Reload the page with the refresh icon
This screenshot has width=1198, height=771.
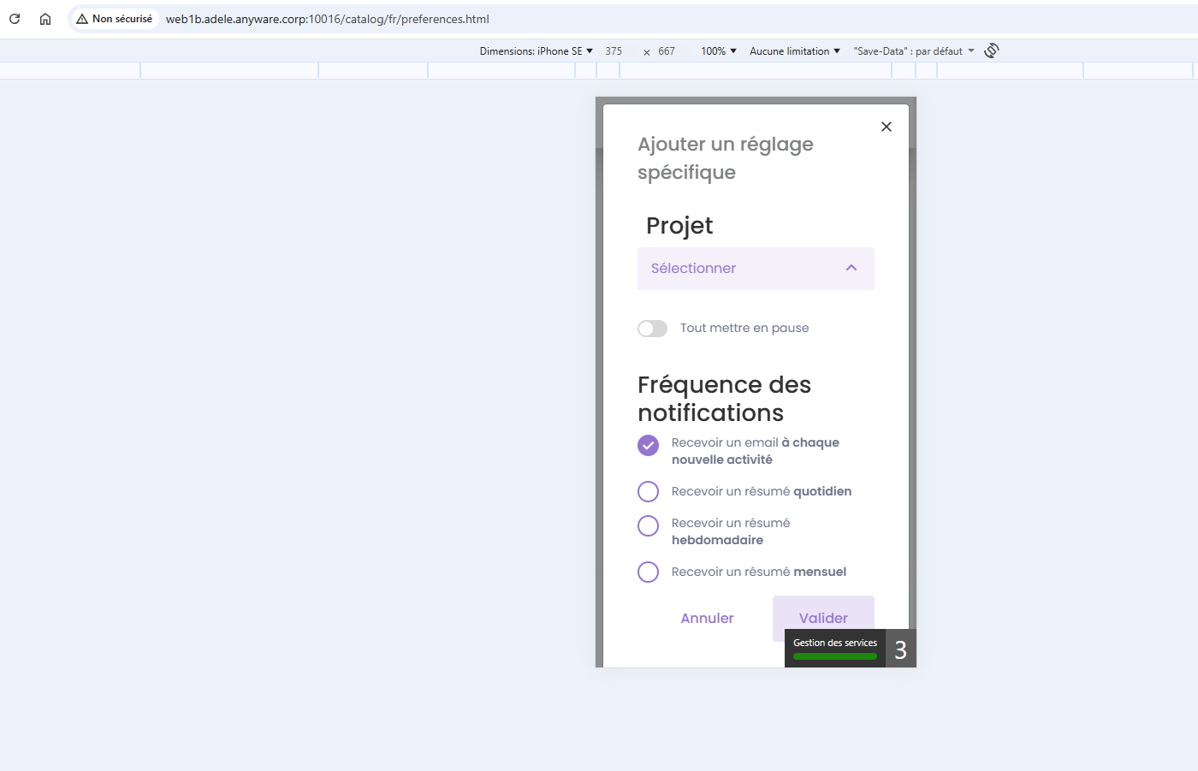[15, 19]
